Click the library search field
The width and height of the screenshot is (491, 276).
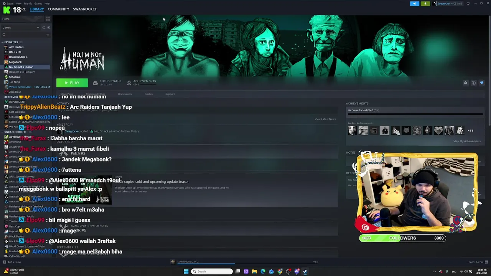pos(23,35)
